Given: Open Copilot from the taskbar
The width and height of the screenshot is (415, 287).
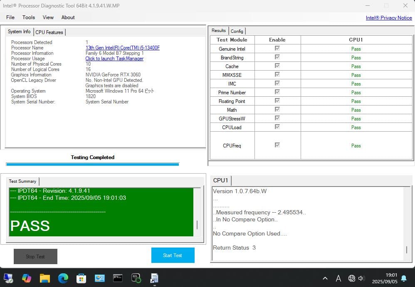Looking at the screenshot, I should (27, 278).
